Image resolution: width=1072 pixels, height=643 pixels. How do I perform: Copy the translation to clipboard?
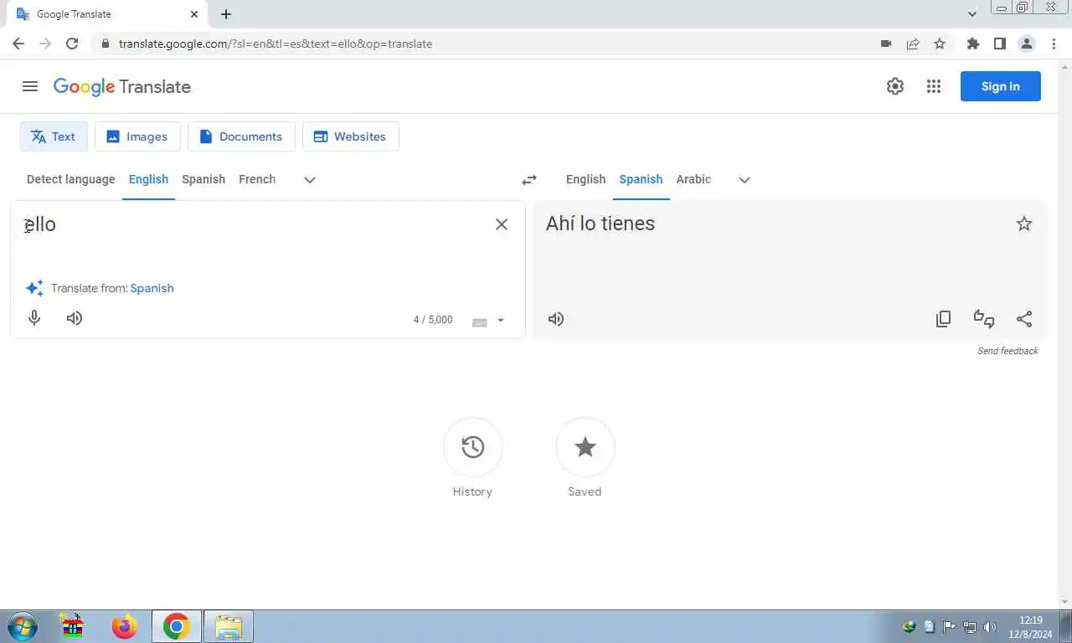(944, 319)
